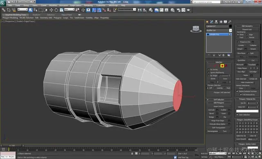Expand the Soft Selection rollout
Screen dimensions: 262x159
[219, 100]
